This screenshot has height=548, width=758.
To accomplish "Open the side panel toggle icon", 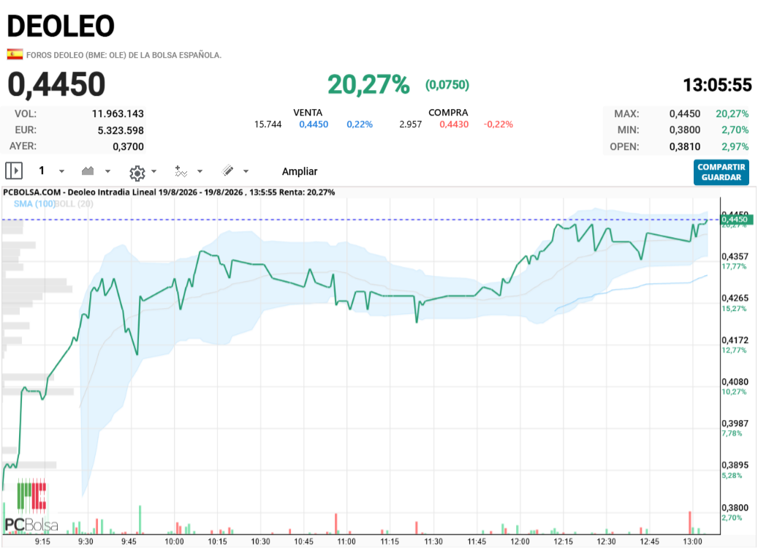I will coord(14,170).
